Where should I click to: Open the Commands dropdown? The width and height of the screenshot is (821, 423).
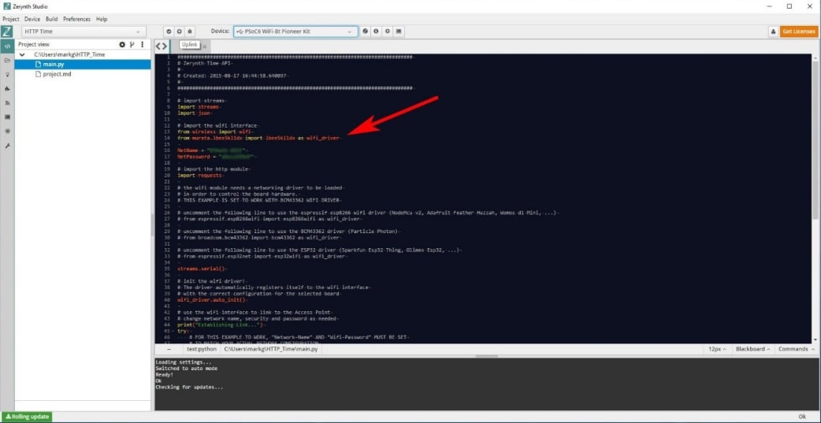pyautogui.click(x=796, y=349)
